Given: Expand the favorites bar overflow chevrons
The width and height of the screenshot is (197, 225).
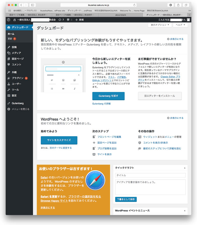Looking at the screenshot, I should [189, 11].
